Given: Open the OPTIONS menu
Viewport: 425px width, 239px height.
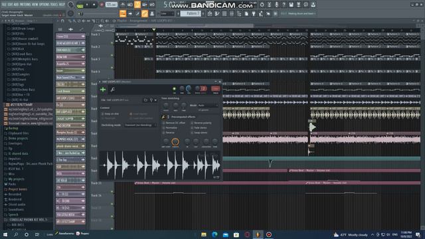Looking at the screenshot, I should coord(44,5).
